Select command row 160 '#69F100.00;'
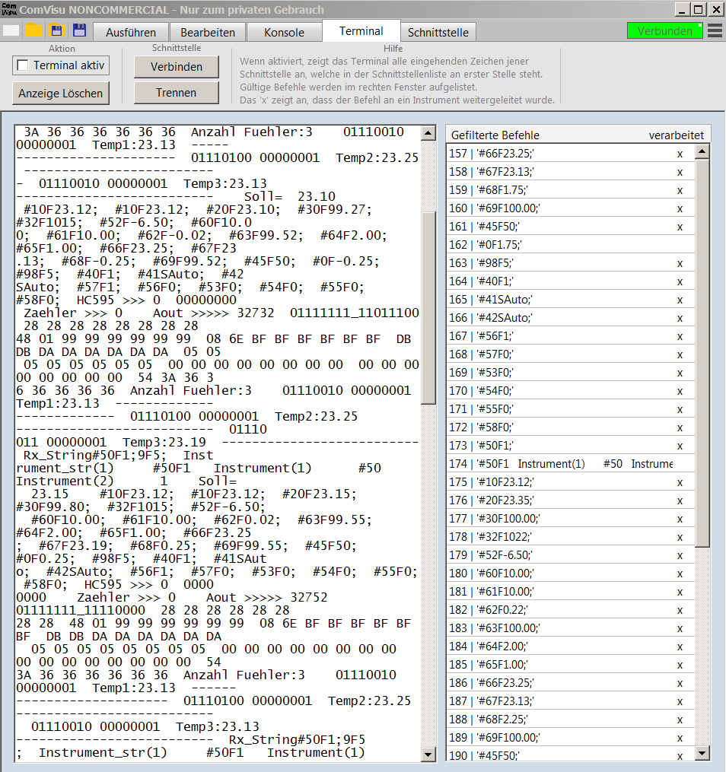The image size is (726, 772). pyautogui.click(x=570, y=208)
